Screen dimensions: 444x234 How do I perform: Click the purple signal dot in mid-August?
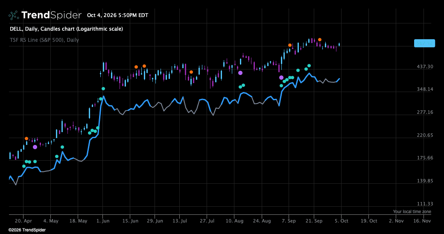pyautogui.click(x=240, y=73)
